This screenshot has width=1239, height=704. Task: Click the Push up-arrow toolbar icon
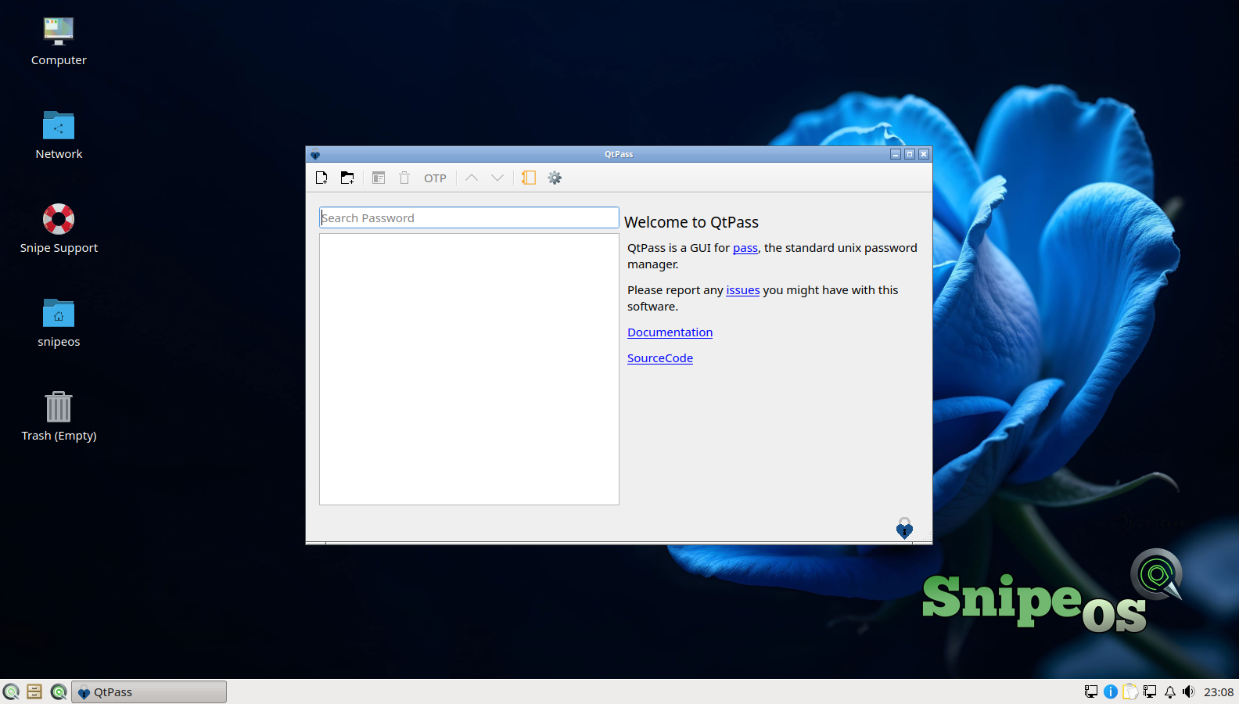(x=472, y=178)
